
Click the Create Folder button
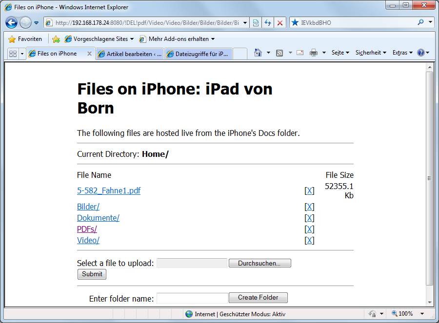(258, 298)
